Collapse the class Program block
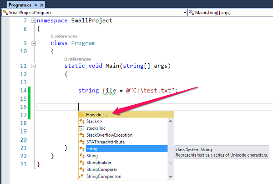 coord(34,43)
